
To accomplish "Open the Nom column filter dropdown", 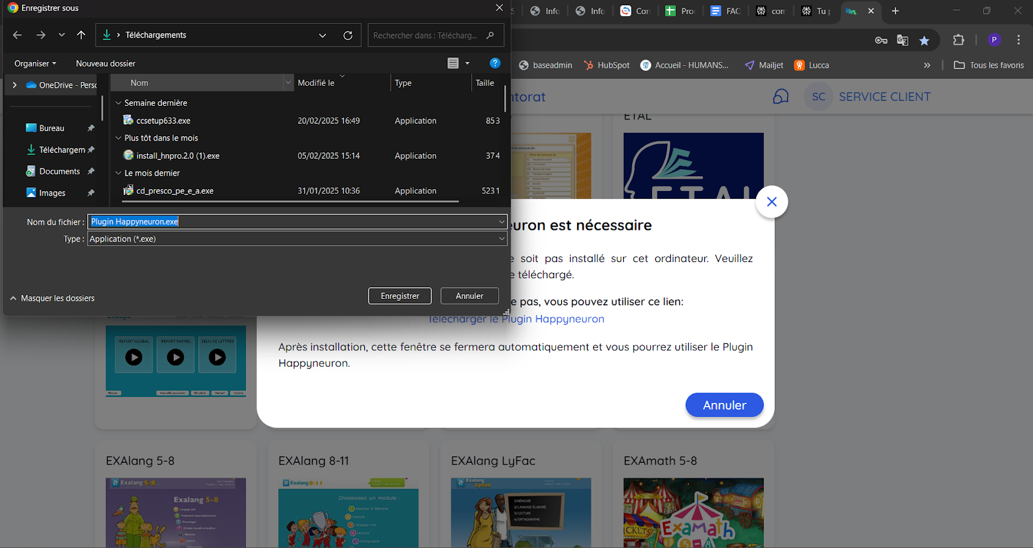I will 288,83.
